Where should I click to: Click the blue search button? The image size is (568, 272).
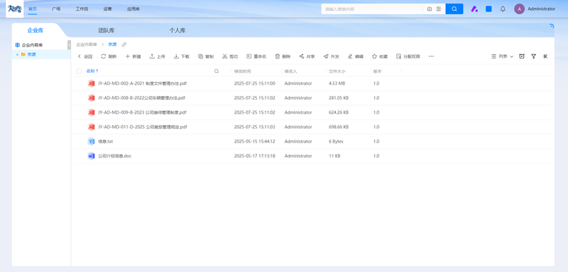click(454, 9)
